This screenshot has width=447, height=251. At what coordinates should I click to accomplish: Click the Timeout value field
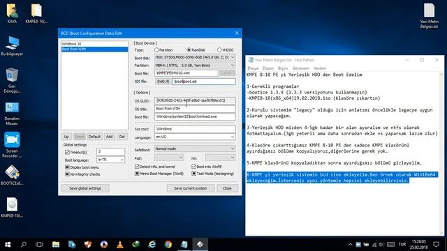[110, 151]
